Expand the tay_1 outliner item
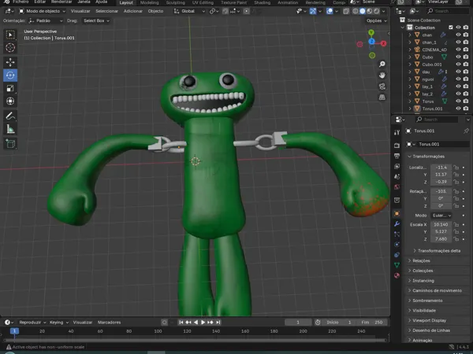 point(410,87)
